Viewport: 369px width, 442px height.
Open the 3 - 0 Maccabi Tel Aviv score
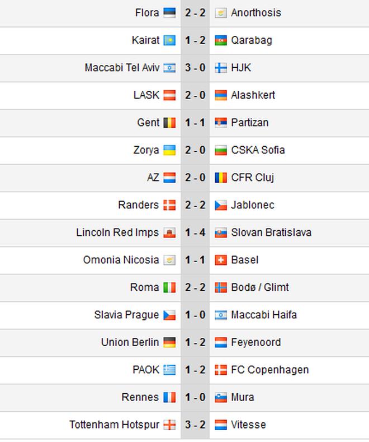coord(195,68)
